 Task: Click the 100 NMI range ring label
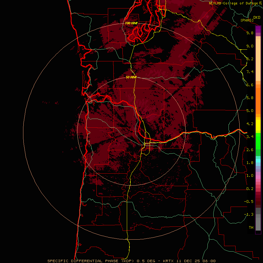coord(131,23)
